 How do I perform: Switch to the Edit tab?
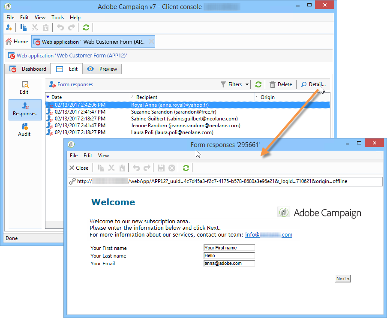tap(66, 69)
